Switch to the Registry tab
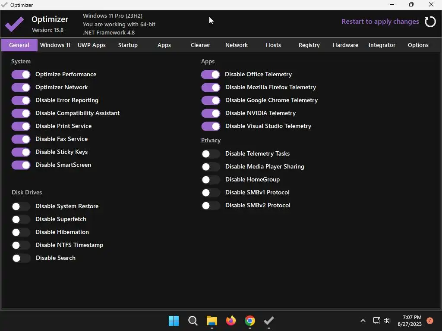The width and height of the screenshot is (442, 331). coord(309,45)
